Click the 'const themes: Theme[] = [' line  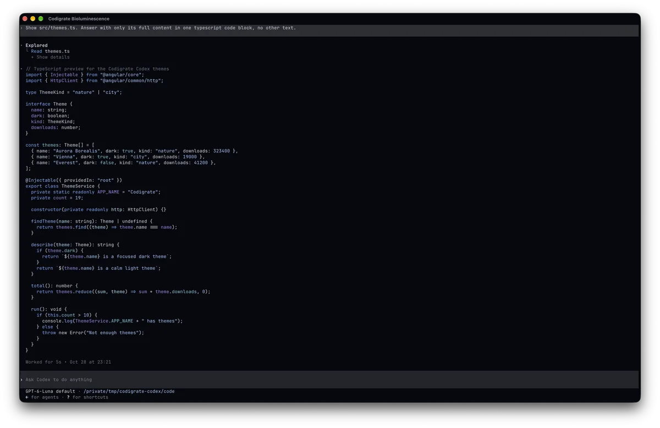point(60,146)
